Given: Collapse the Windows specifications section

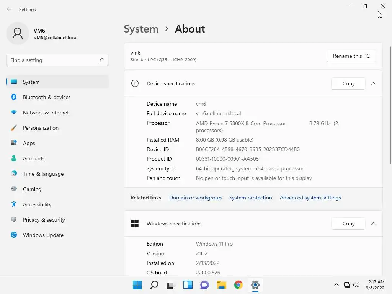Looking at the screenshot, I should click(x=373, y=224).
